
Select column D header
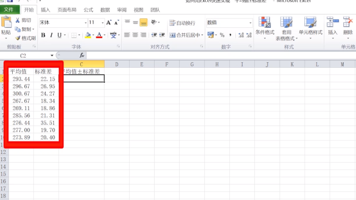(x=117, y=64)
